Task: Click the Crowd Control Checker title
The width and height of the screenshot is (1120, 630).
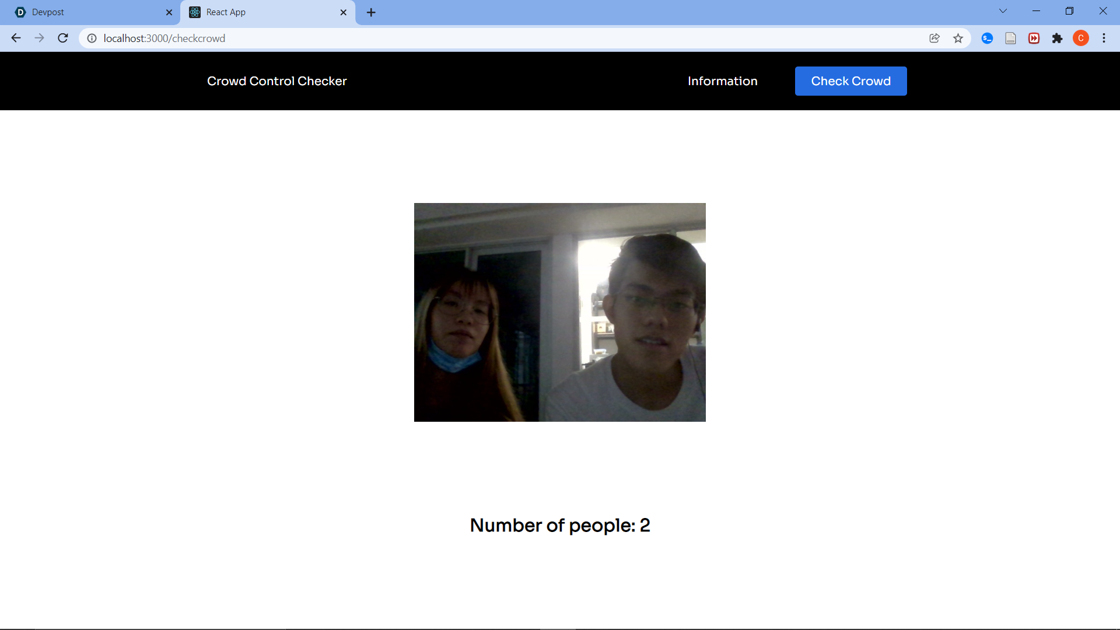Action: coord(276,81)
